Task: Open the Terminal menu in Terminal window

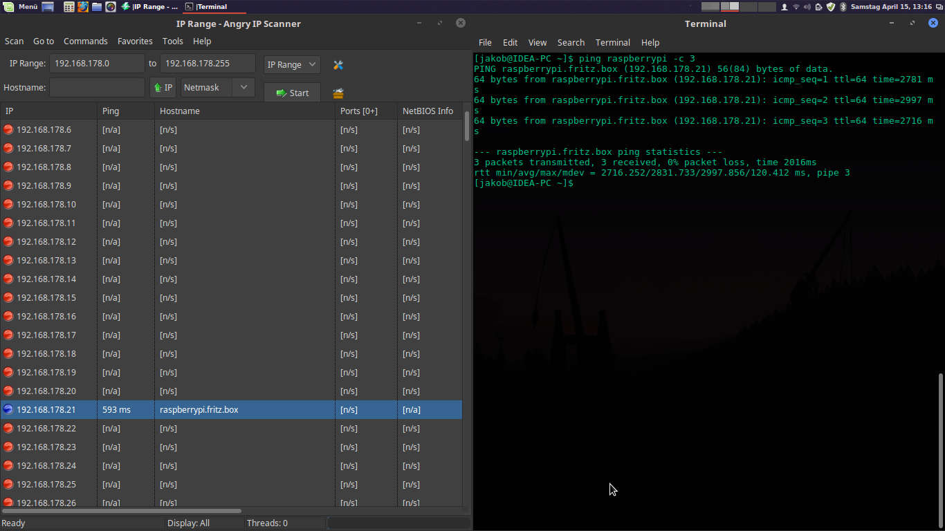Action: tap(613, 42)
